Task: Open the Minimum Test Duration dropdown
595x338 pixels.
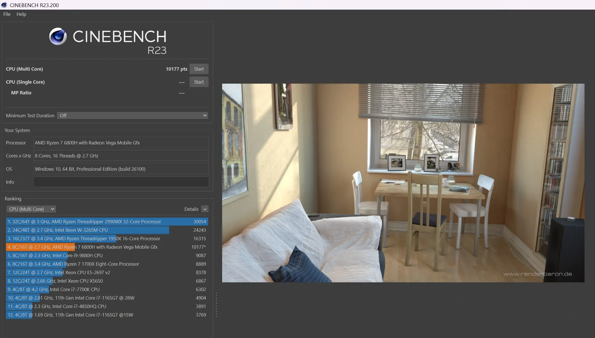Action: coord(132,116)
